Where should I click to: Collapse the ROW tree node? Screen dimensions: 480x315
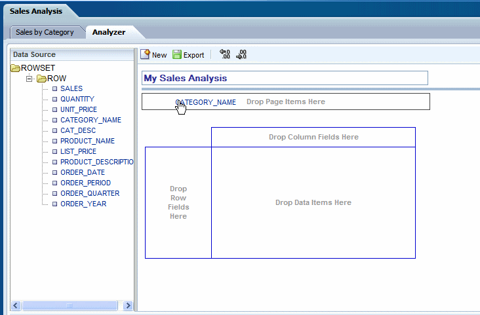[x=29, y=79]
